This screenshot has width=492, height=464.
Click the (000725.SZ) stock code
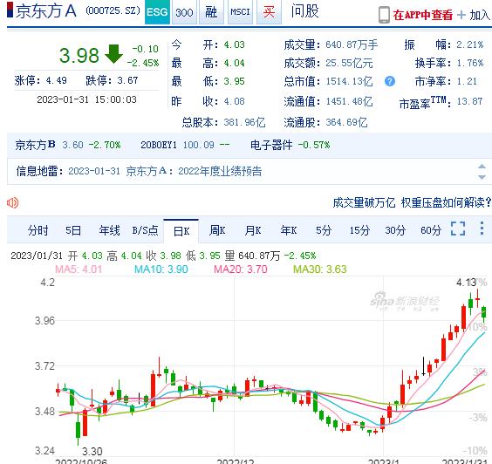click(x=113, y=10)
